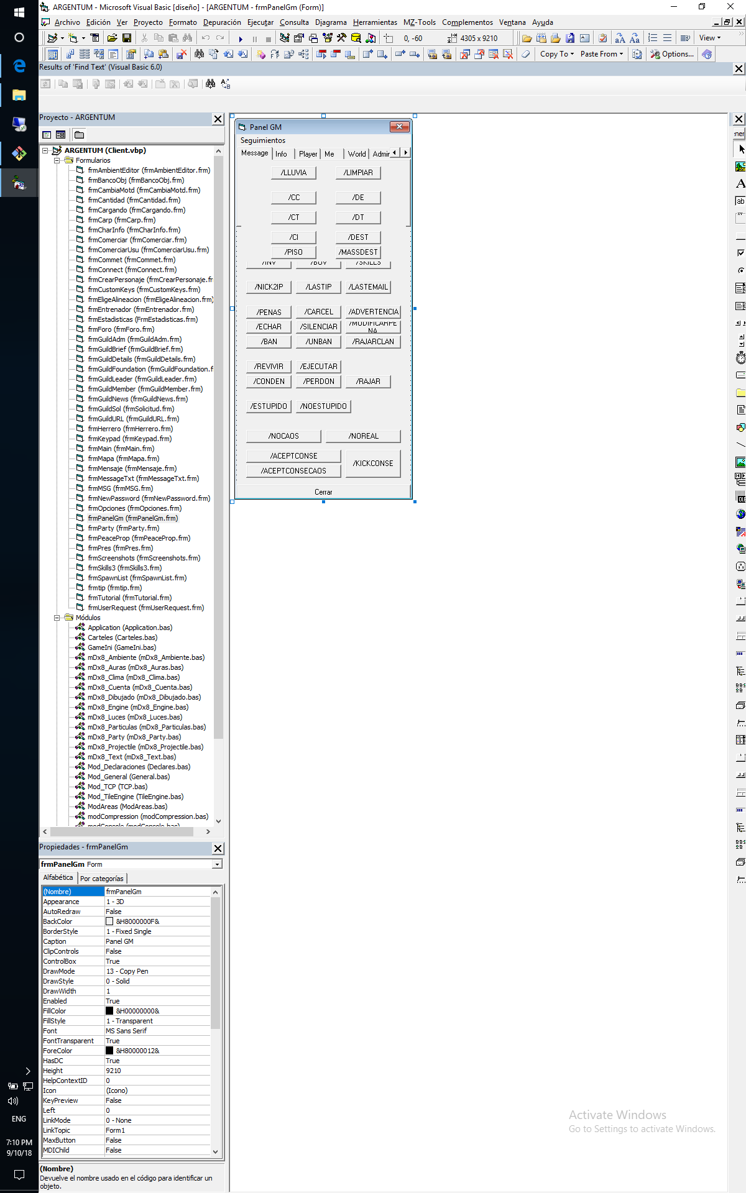Click the Start (run) play icon
This screenshot has height=1193, width=746.
click(241, 39)
